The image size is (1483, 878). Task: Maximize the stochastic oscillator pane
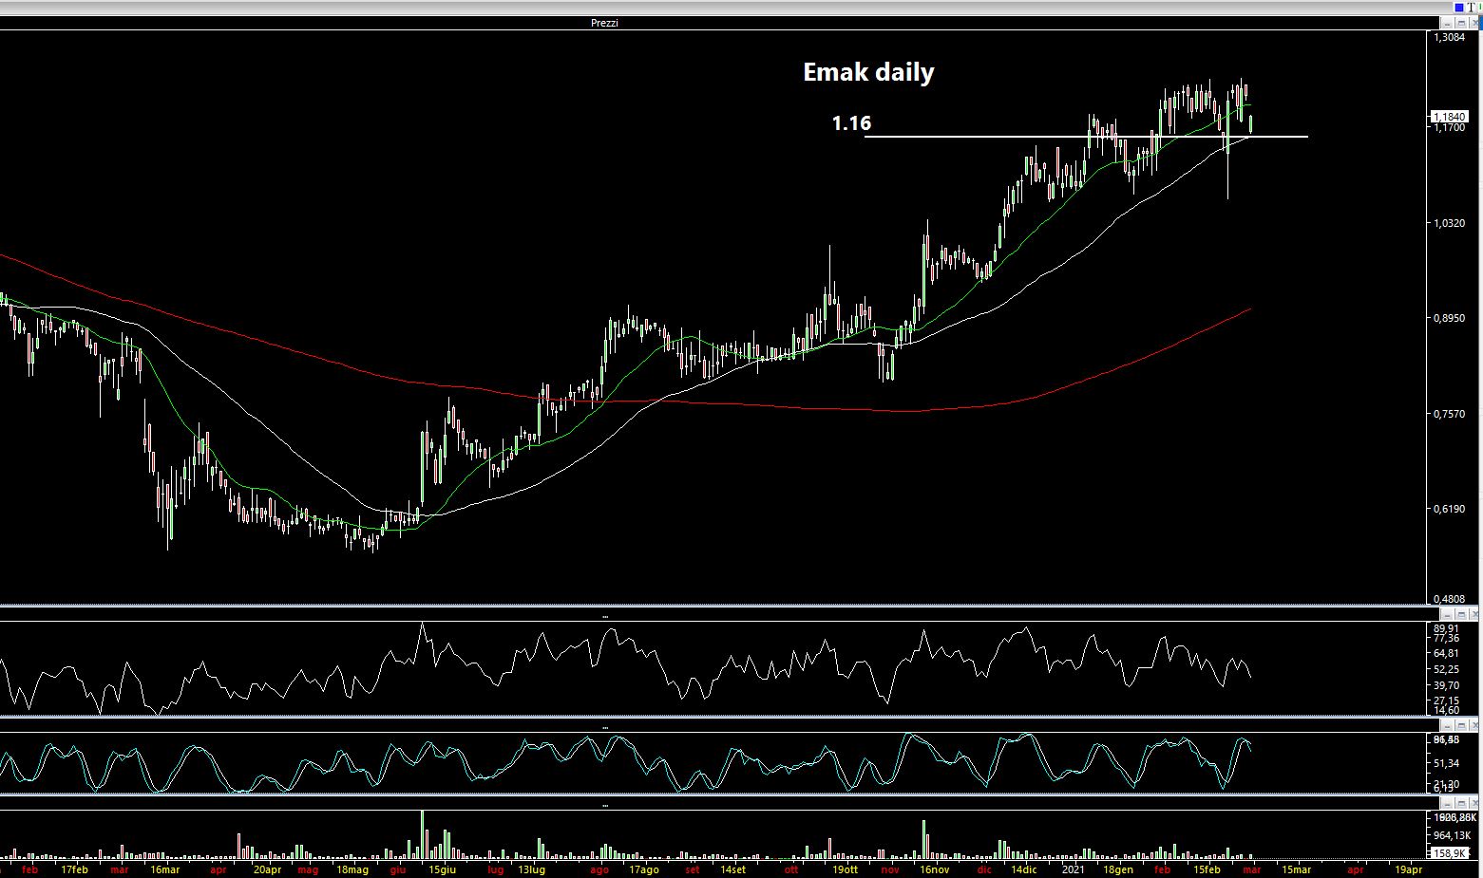tap(1461, 725)
